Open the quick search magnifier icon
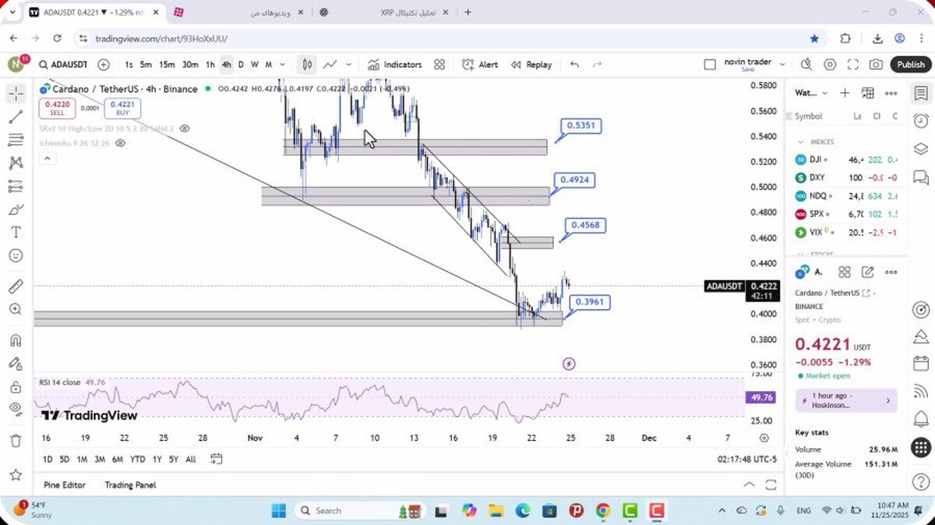The width and height of the screenshot is (935, 525). click(x=806, y=65)
